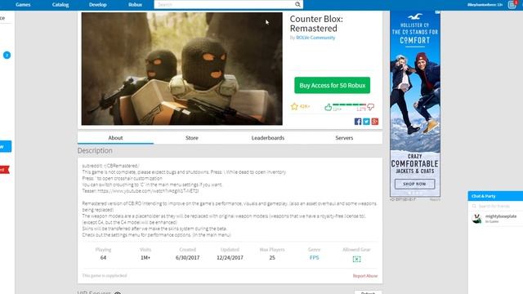Open the notifications icon with red badge
The width and height of the screenshot is (523, 294).
512,4
